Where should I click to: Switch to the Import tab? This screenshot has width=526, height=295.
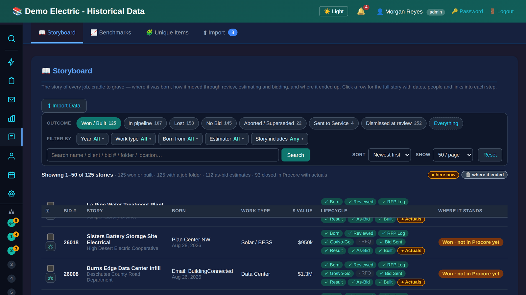[x=220, y=32]
